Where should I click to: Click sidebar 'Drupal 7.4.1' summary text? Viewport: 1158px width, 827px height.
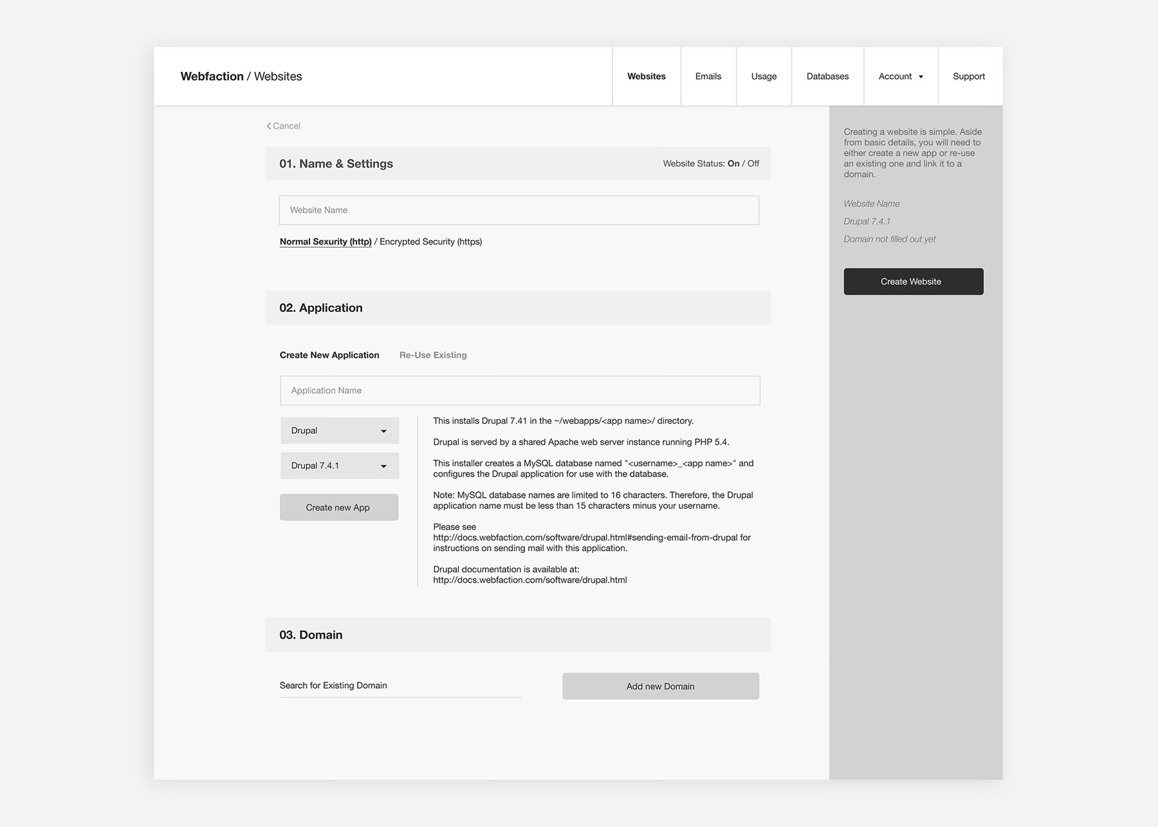coord(867,222)
